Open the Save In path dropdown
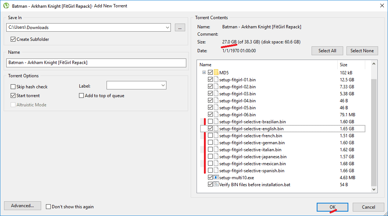The image size is (388, 216). 168,28
